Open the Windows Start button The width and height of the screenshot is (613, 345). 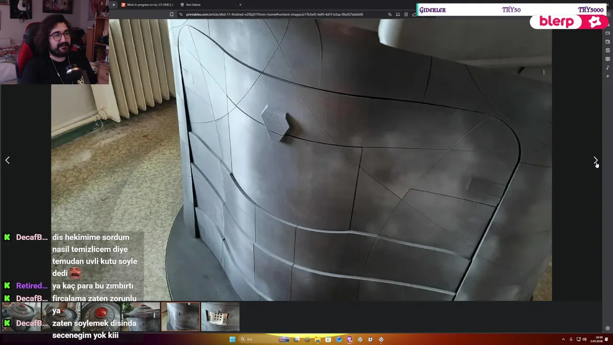(x=232, y=339)
